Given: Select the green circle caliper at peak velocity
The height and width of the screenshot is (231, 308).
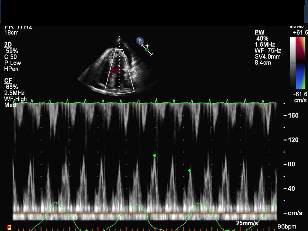Looking at the screenshot, I should [155, 156].
